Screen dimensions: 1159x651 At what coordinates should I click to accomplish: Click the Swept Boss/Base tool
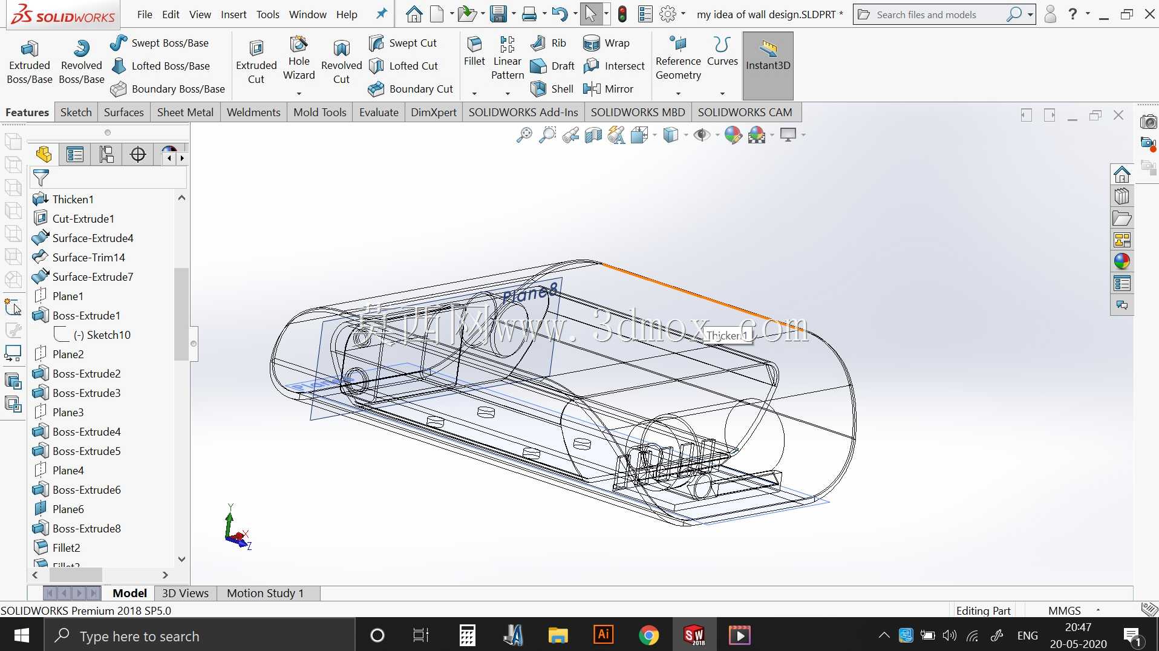[160, 43]
